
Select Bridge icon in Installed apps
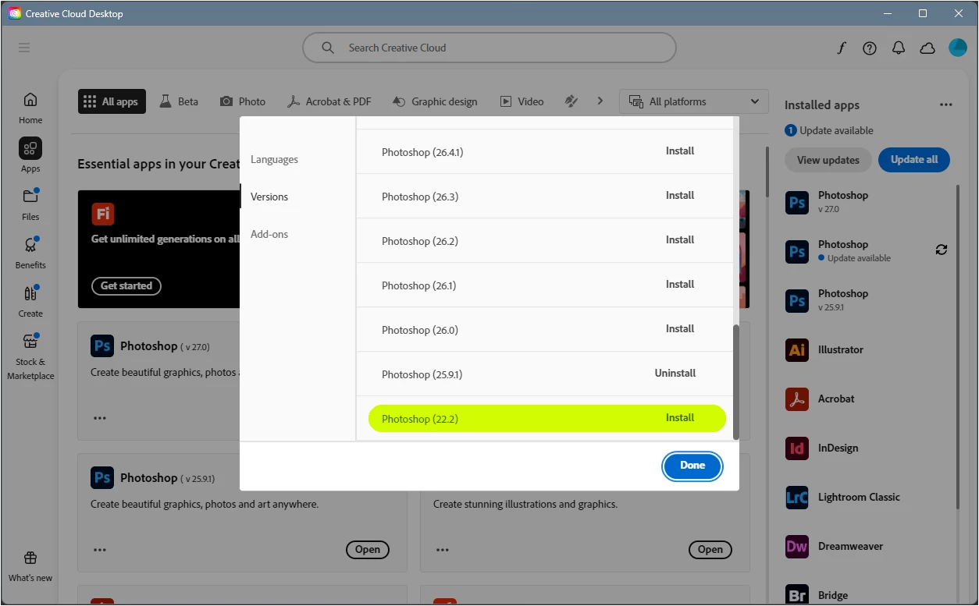(797, 595)
